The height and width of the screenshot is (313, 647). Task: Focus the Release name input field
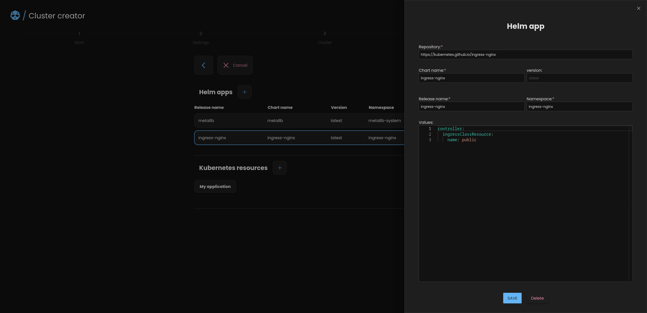click(471, 107)
